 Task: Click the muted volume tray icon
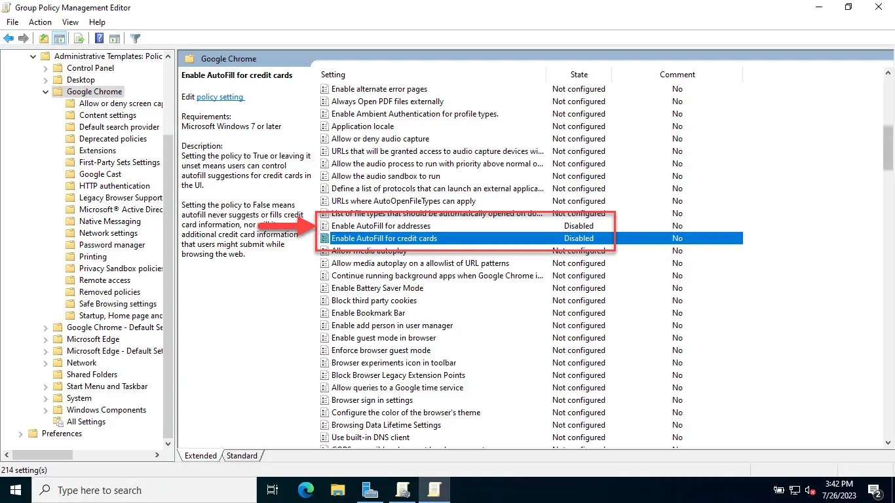point(810,490)
